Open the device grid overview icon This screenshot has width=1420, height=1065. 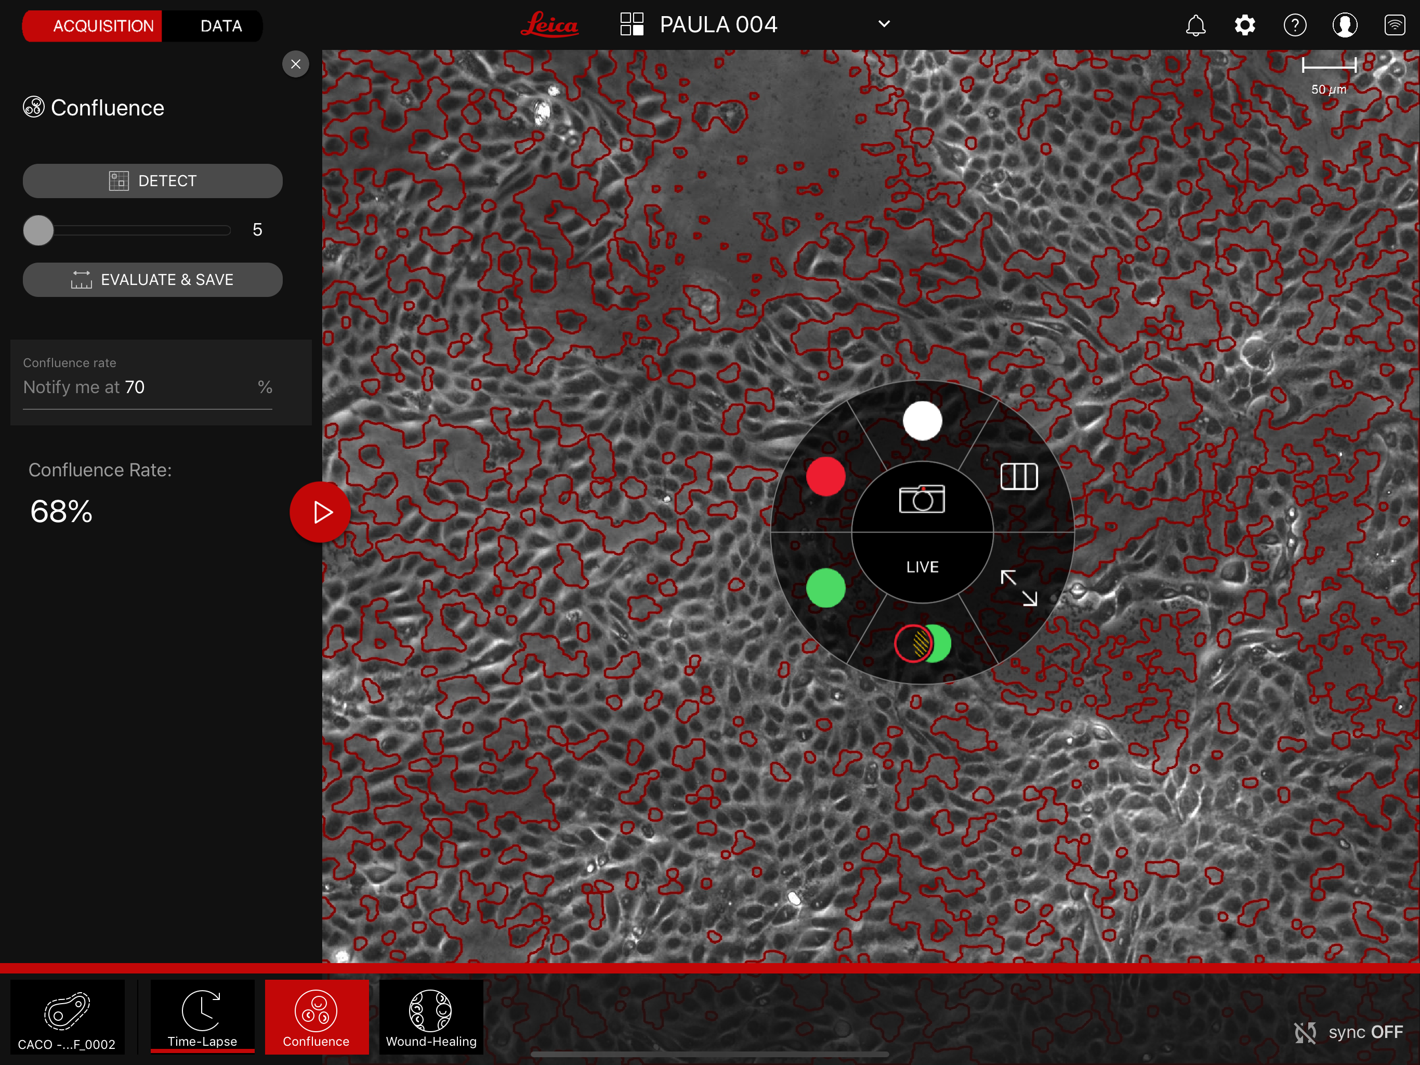(x=632, y=24)
